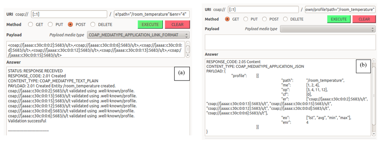Click CLEAR button in panel (b)
The width and height of the screenshot is (381, 144).
[364, 19]
